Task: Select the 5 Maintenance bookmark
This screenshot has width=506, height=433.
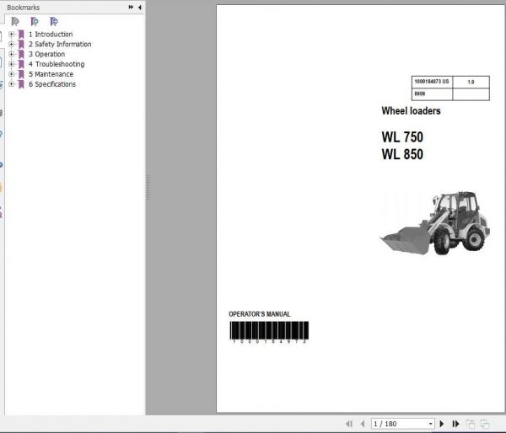Action: [51, 74]
